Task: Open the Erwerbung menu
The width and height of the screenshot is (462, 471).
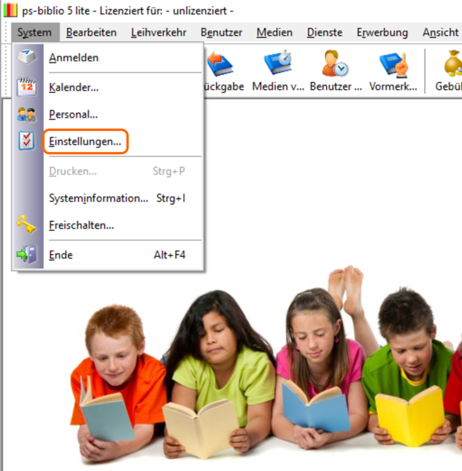Action: click(x=382, y=33)
